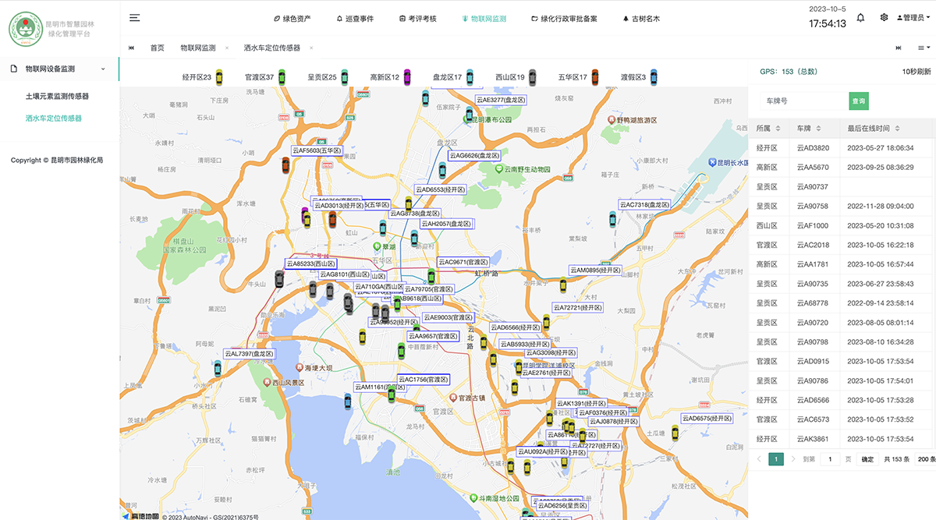Screen dimensions: 936x520
Task: Open settings with the gear icon
Action: (884, 18)
